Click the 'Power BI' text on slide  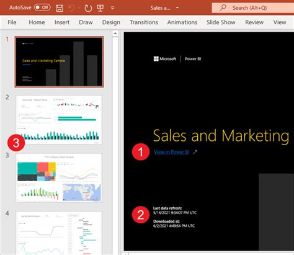[193, 59]
